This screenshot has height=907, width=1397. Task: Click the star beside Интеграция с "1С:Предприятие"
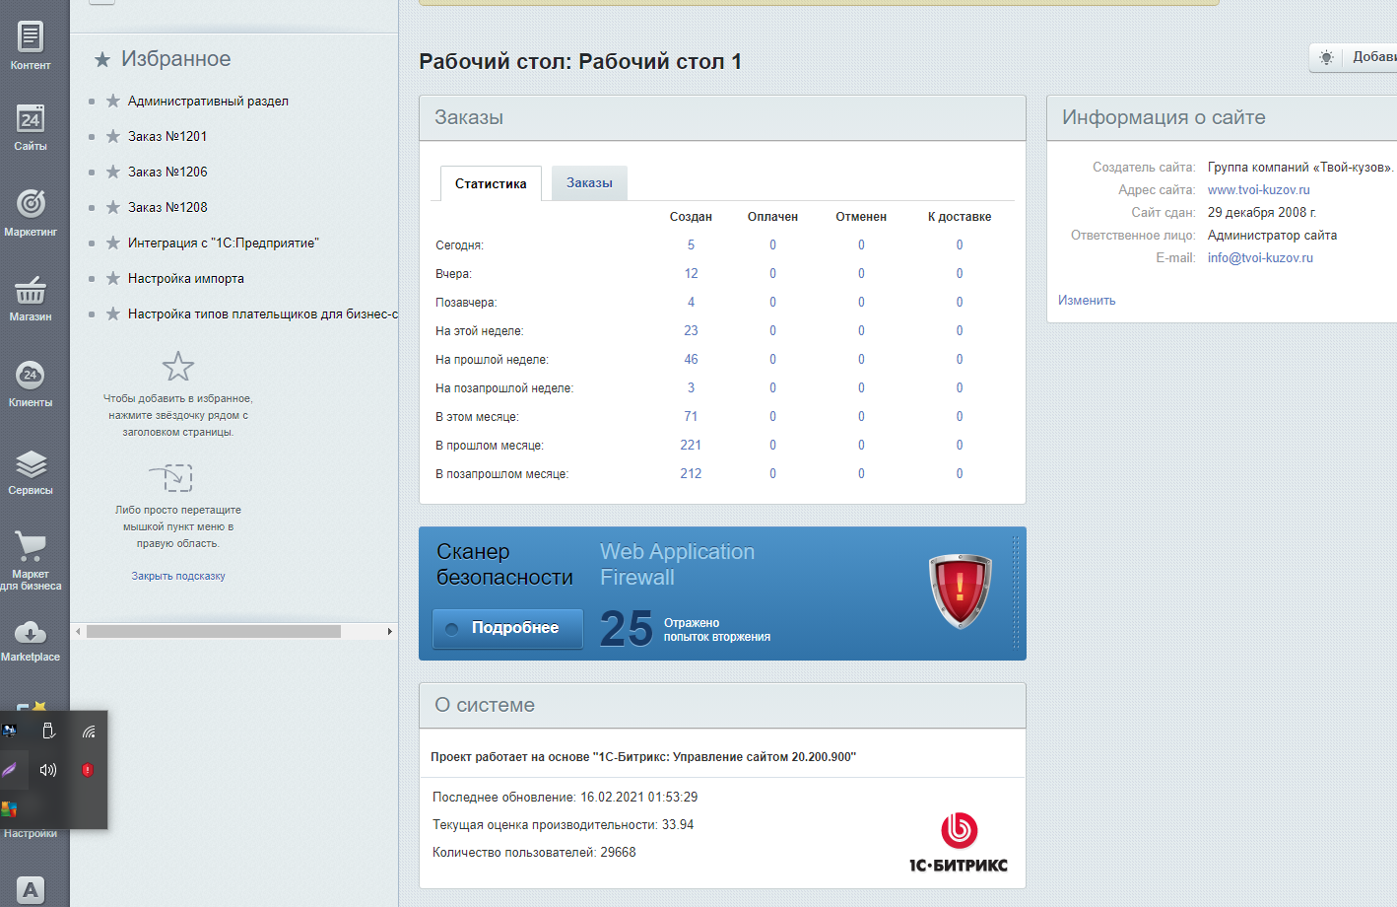[113, 243]
